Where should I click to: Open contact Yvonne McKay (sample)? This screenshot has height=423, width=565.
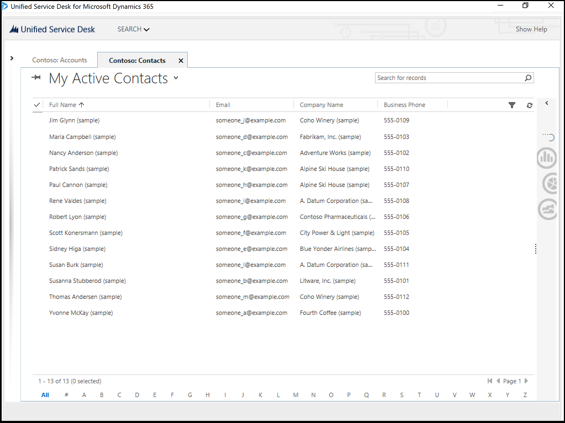(81, 313)
